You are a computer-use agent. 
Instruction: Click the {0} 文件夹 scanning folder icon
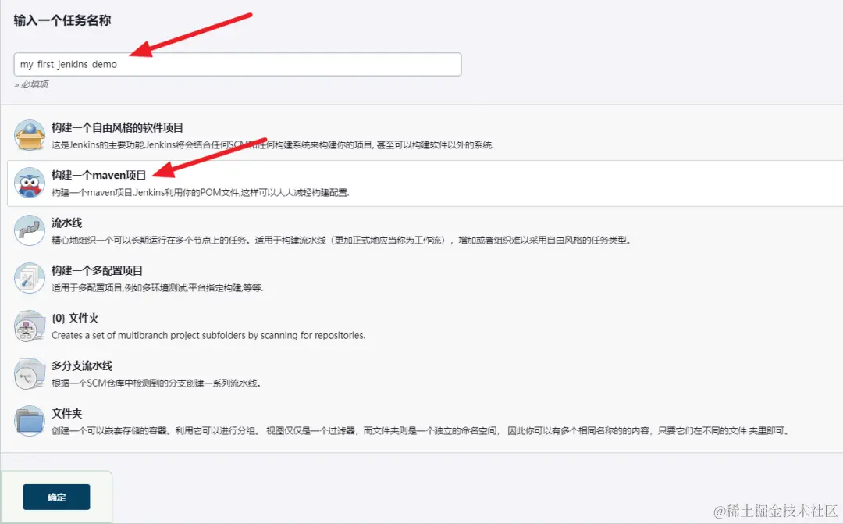tap(29, 327)
